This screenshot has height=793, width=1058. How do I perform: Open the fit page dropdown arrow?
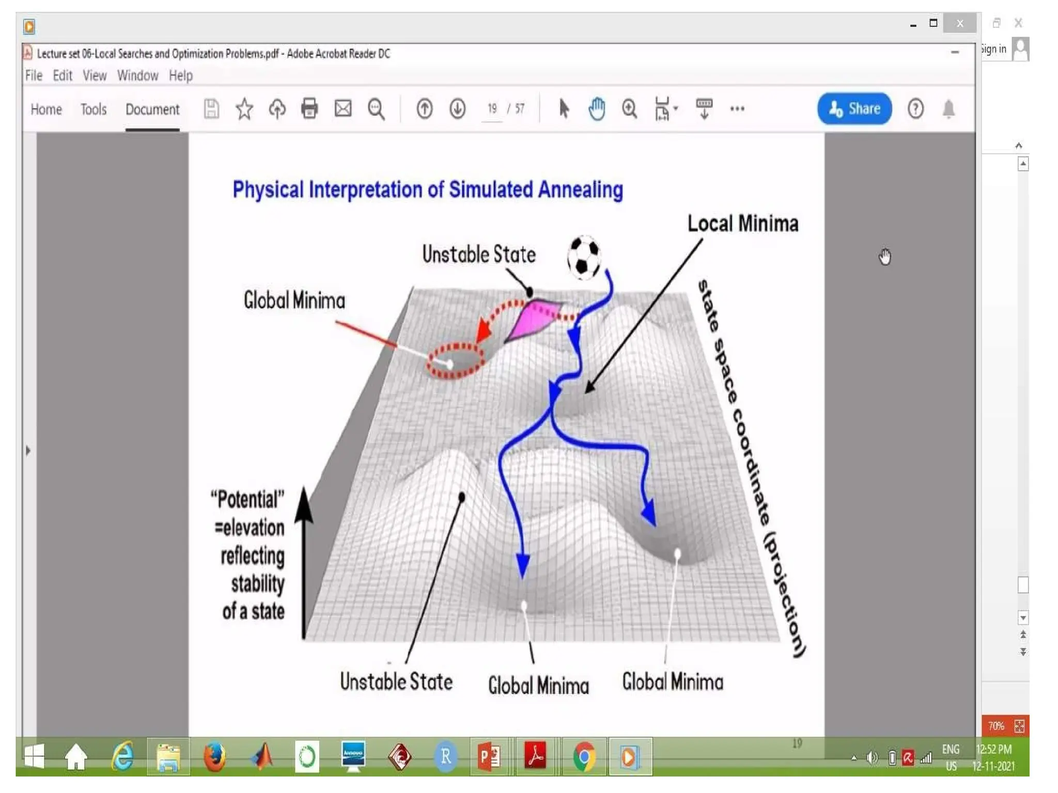[x=676, y=109]
